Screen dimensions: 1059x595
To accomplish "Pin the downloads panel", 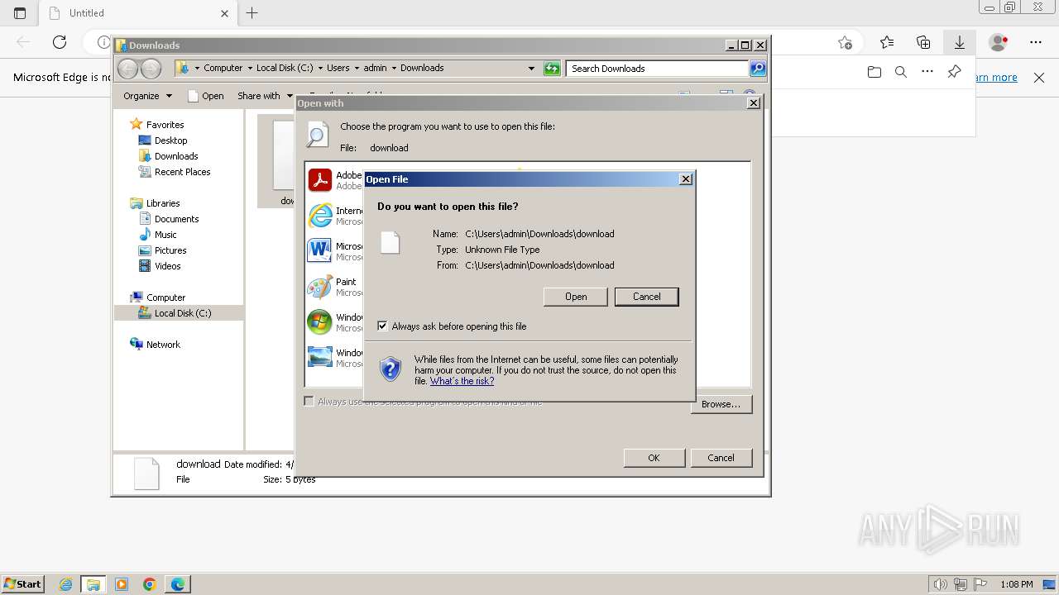I will [x=954, y=72].
